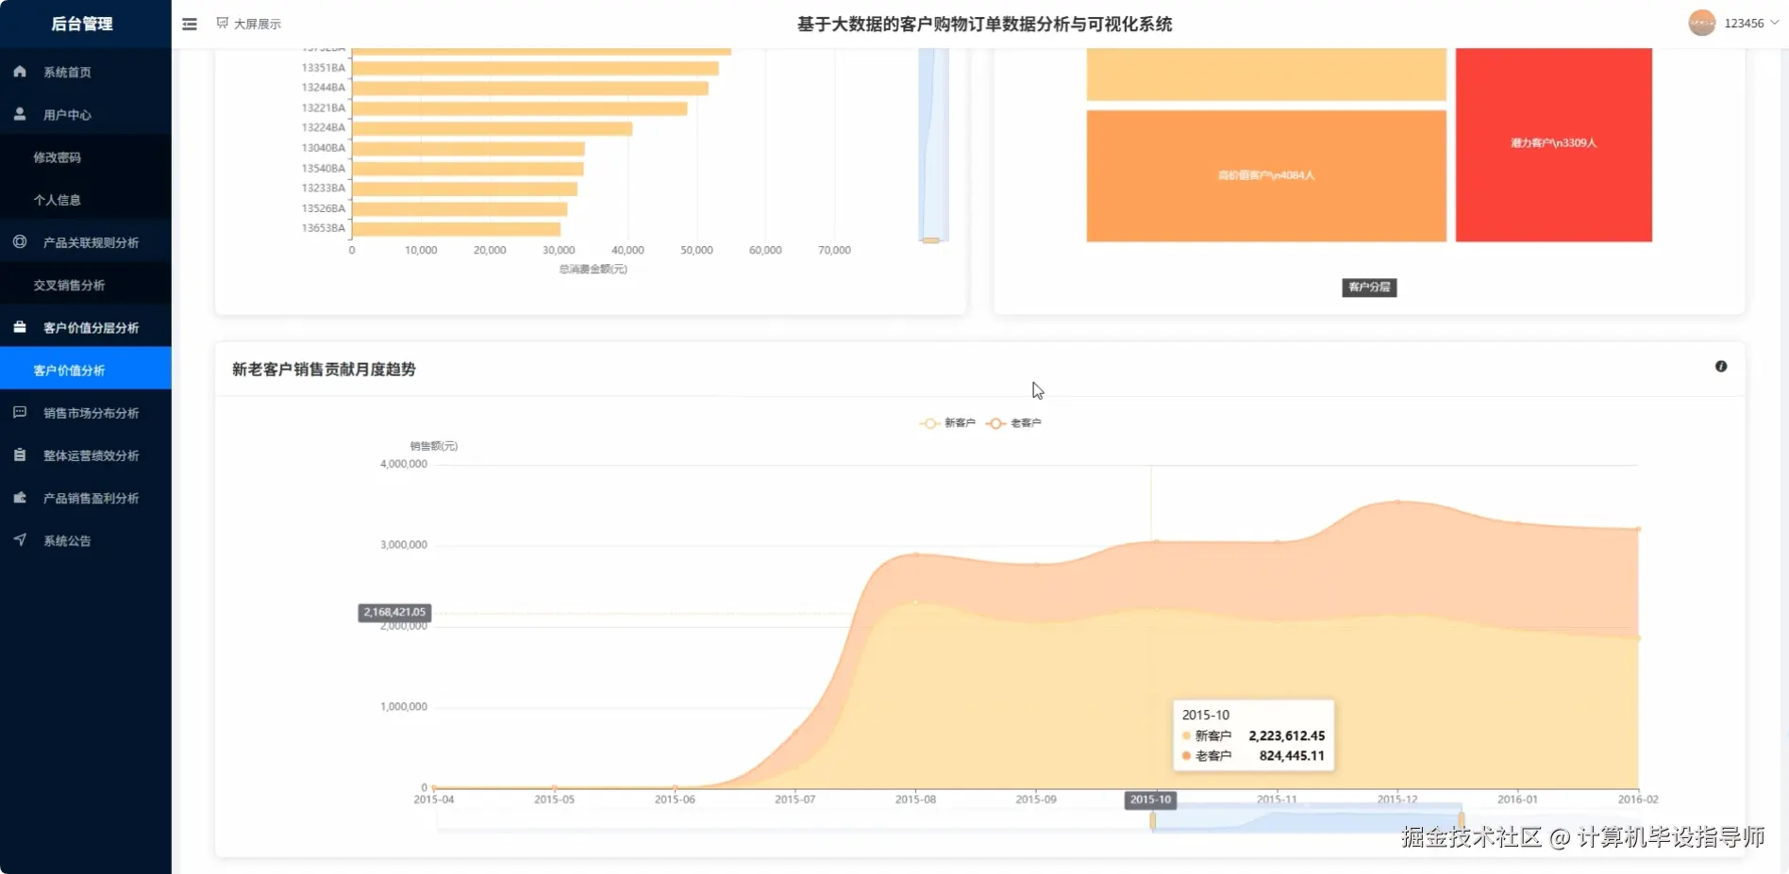Toggle the hamburger sidebar collapse icon

coord(190,24)
